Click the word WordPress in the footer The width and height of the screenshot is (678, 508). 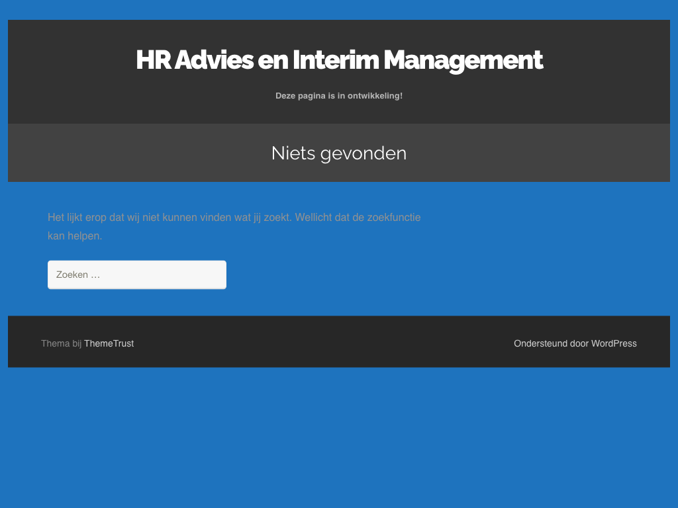point(614,343)
